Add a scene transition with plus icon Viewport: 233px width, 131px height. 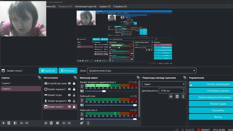pos(171,96)
